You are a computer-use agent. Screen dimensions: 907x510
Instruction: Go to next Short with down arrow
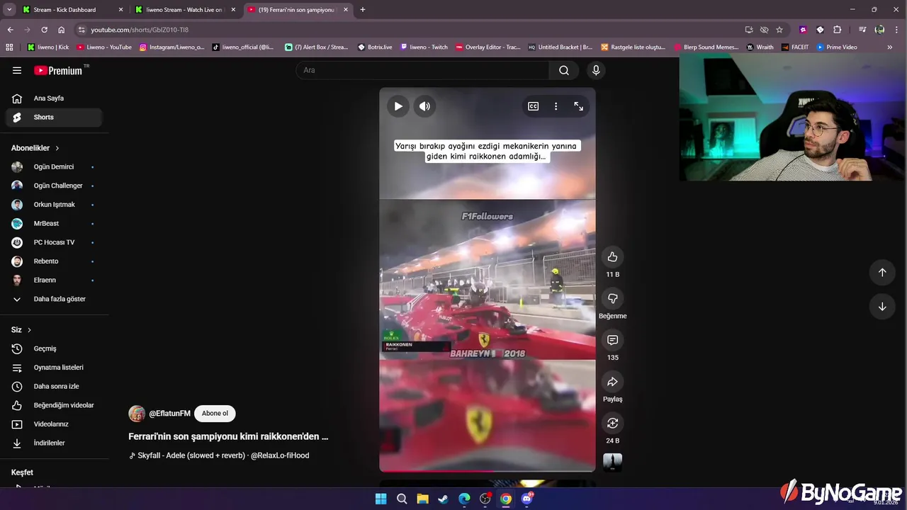click(x=882, y=307)
